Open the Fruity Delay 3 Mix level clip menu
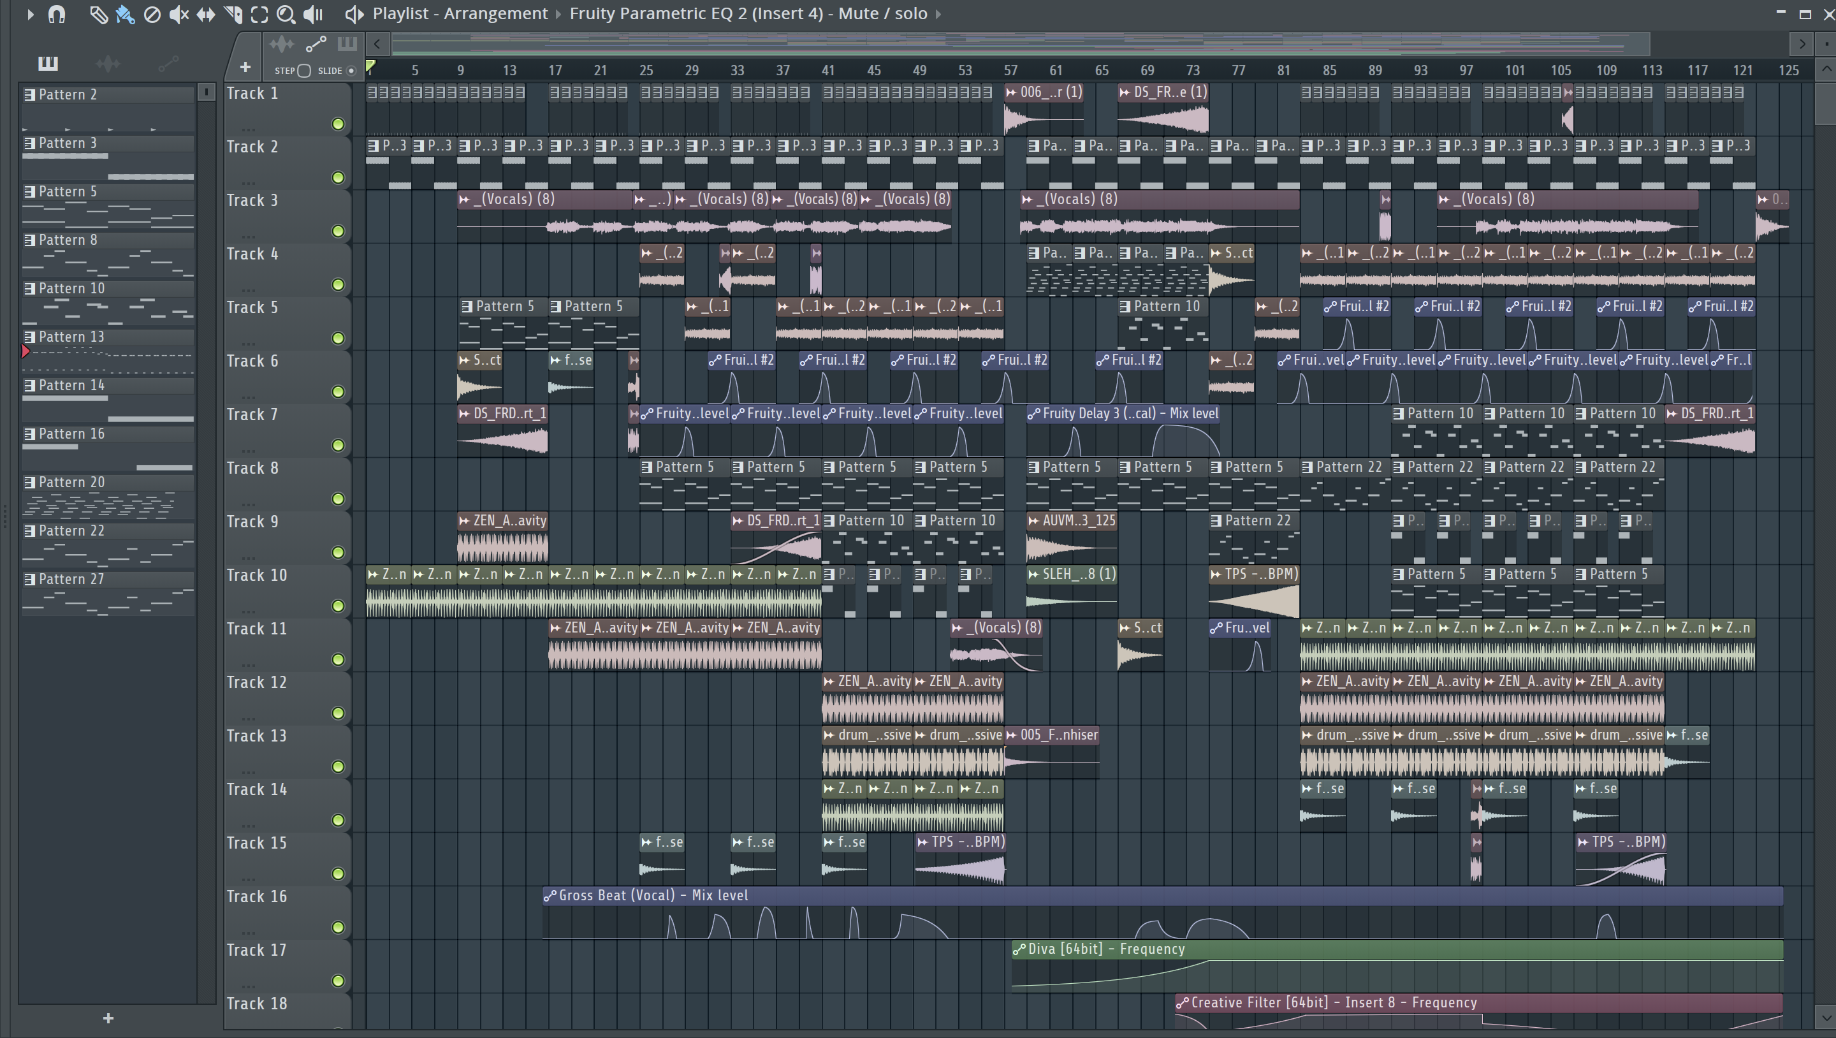 click(1033, 414)
